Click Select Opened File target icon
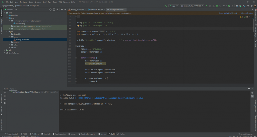The image size is (257, 137). [x=50, y=10]
